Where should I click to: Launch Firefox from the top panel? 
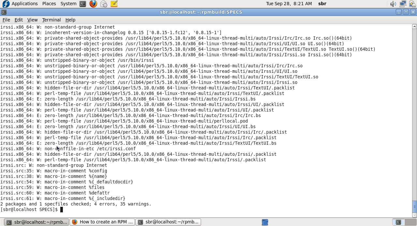click(x=93, y=4)
